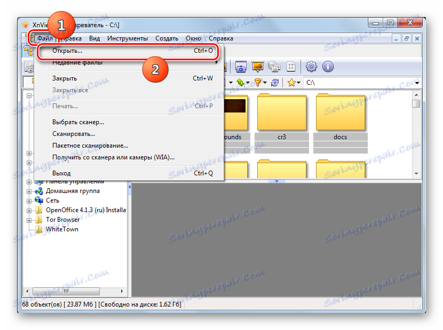443x330 pixels.
Task: Refresh the folder with blue arrows icon
Action: (x=275, y=83)
